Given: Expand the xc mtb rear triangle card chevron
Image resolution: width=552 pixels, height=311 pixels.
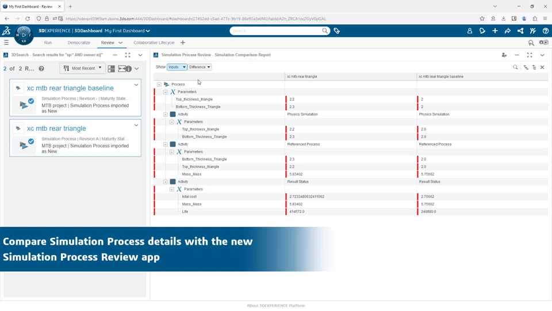Looking at the screenshot, I should point(136,125).
